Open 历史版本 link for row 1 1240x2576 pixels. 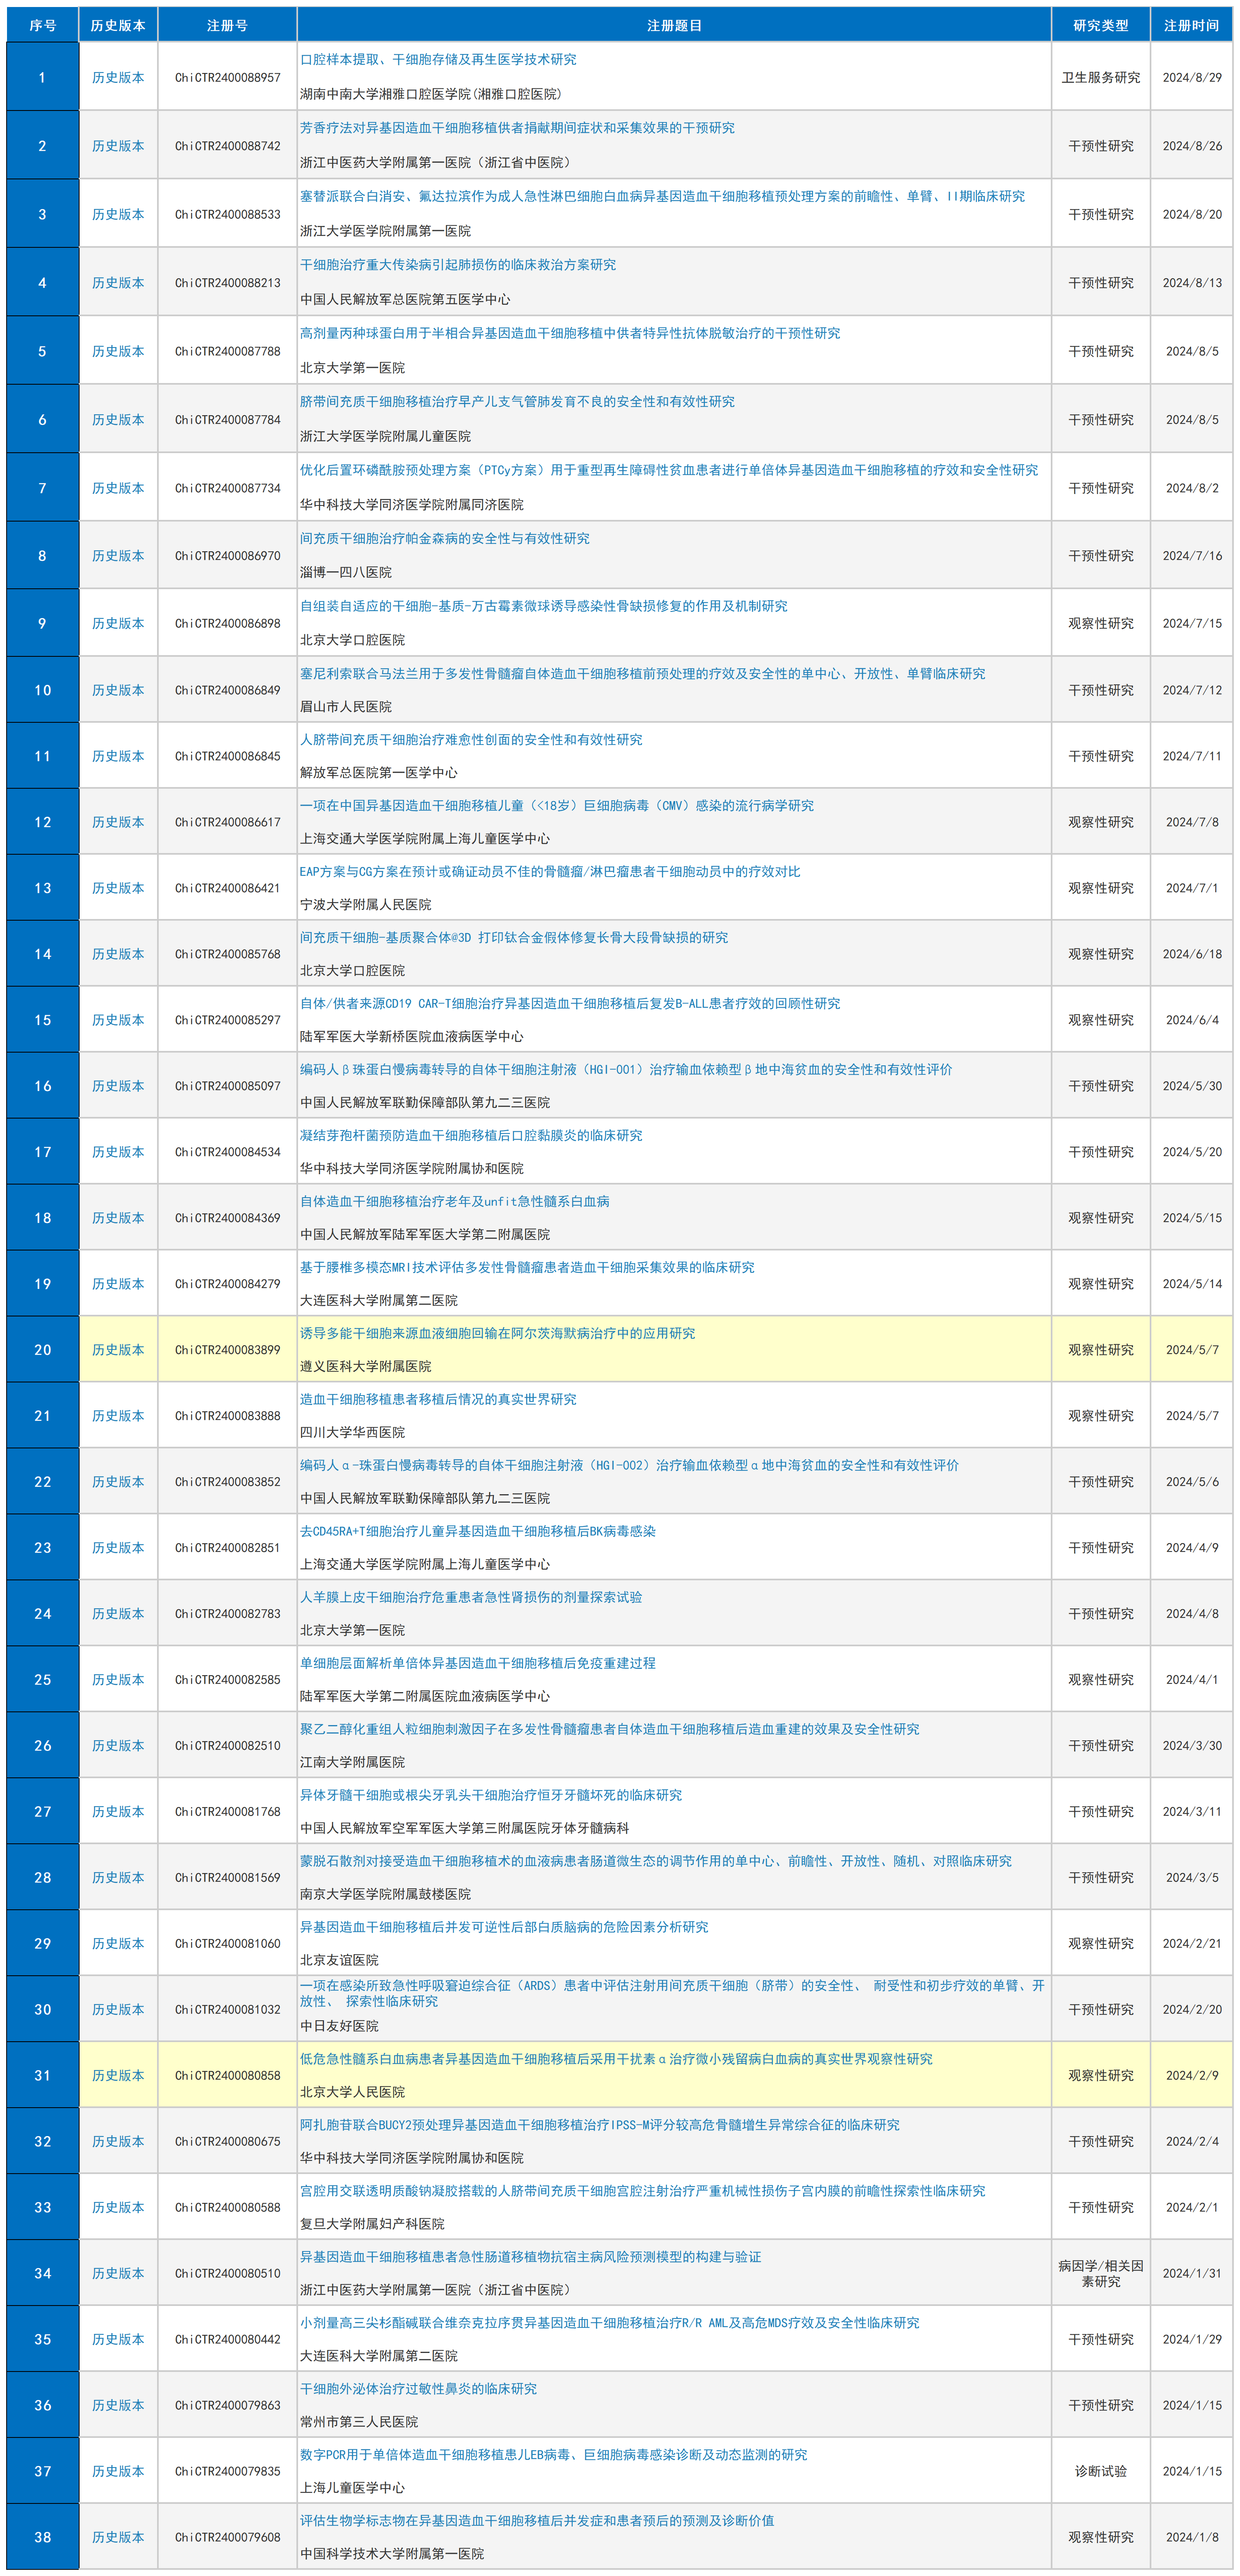click(x=118, y=77)
